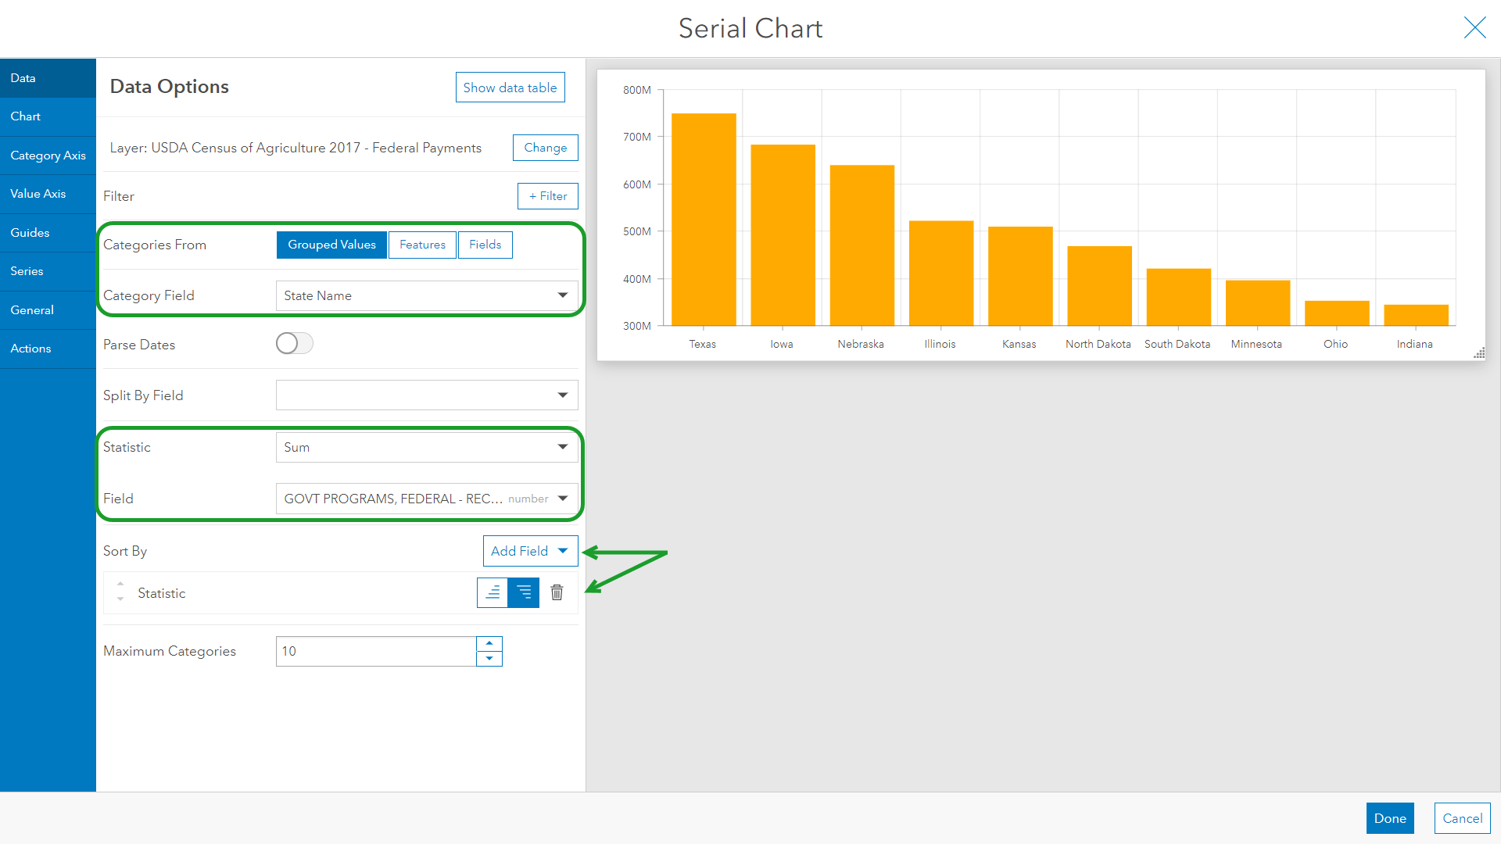Close the Serial Chart dialog with X

1474,28
